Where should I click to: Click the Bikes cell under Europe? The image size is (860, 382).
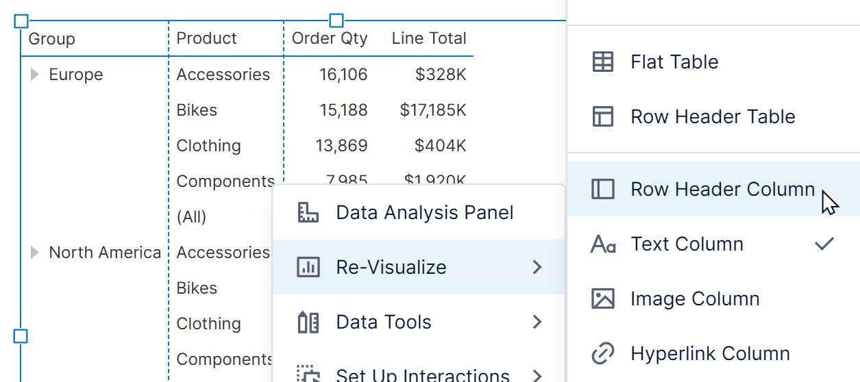point(197,110)
